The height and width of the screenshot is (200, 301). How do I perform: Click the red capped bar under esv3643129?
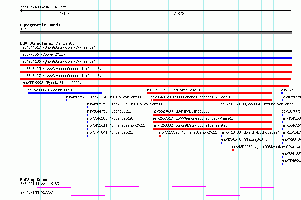click(212, 100)
